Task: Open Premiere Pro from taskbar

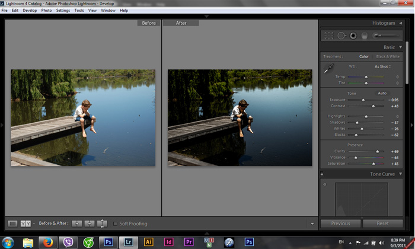Action: pos(189,242)
